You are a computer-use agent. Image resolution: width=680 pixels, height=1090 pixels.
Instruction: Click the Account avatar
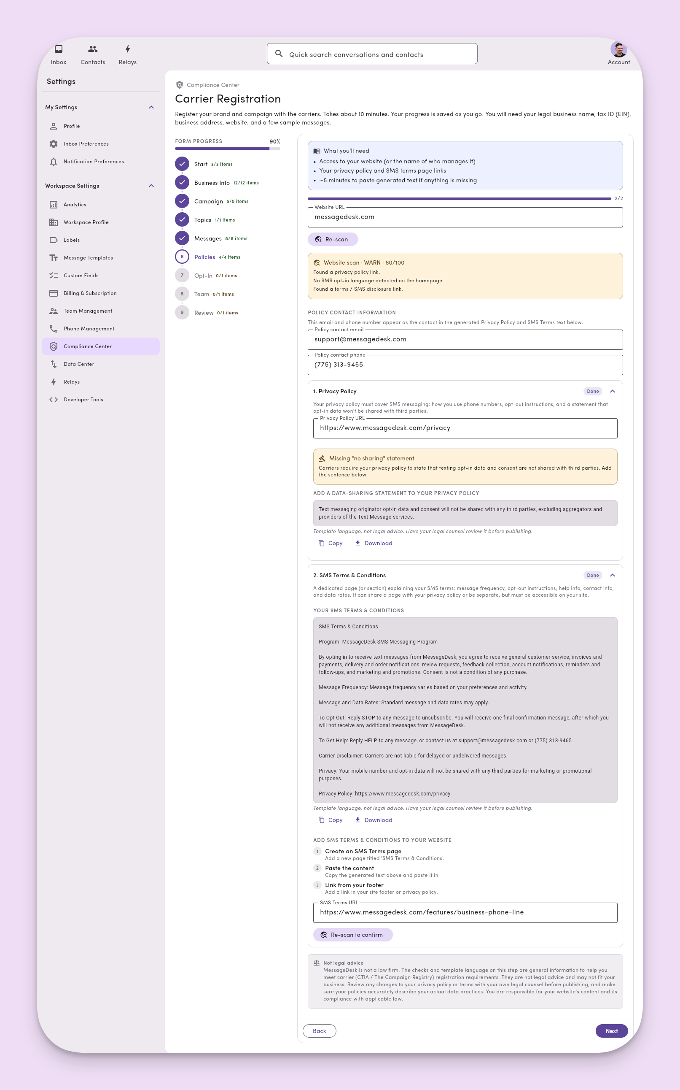coord(619,49)
